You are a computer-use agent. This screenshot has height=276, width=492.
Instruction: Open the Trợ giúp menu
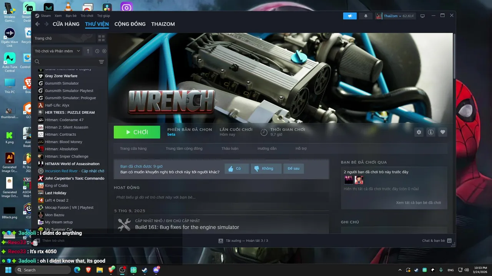tap(103, 16)
